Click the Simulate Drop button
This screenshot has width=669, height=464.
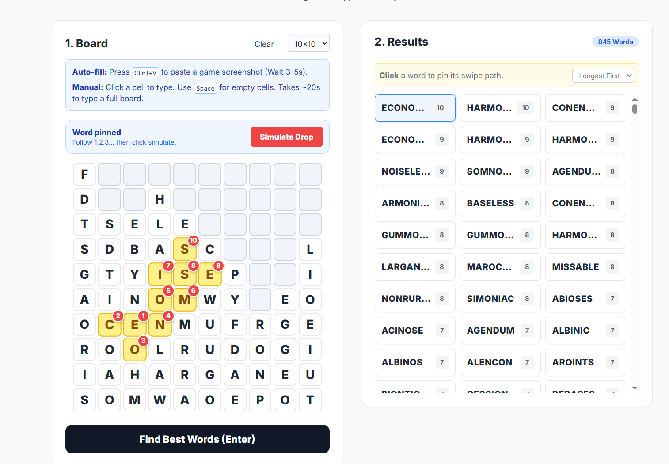(x=286, y=137)
